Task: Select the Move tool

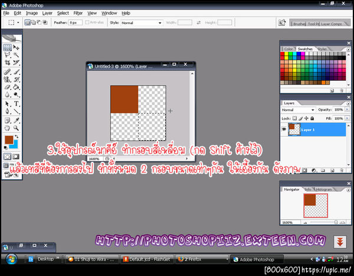Action: coord(16,48)
